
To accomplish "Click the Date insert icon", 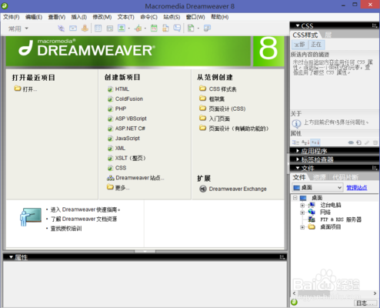I will (154, 28).
